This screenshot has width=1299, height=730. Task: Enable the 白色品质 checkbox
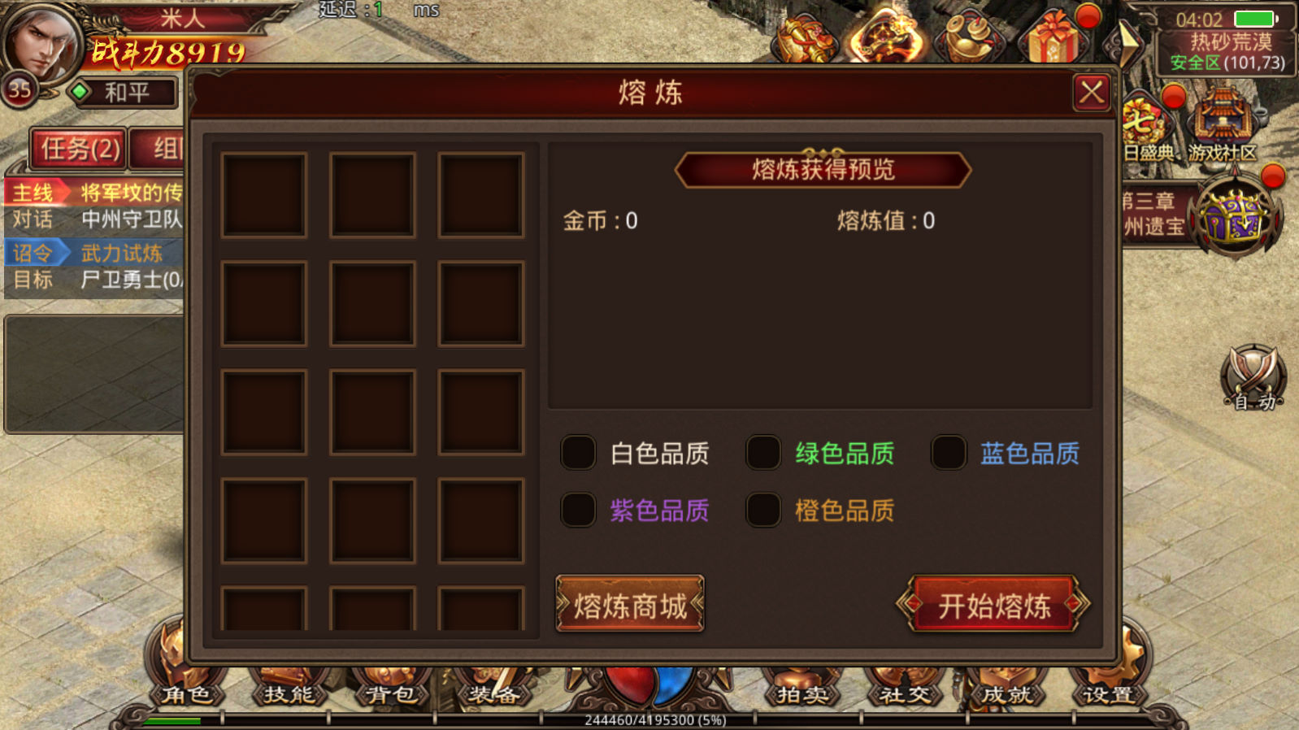(579, 453)
